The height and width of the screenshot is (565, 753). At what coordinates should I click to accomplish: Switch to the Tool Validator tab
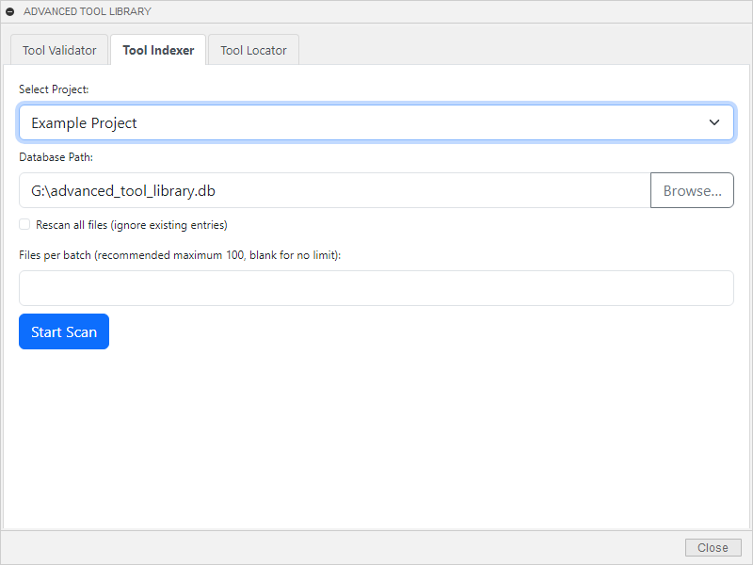coord(59,51)
